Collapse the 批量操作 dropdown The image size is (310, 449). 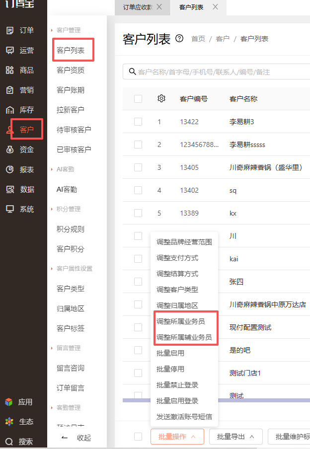177,437
